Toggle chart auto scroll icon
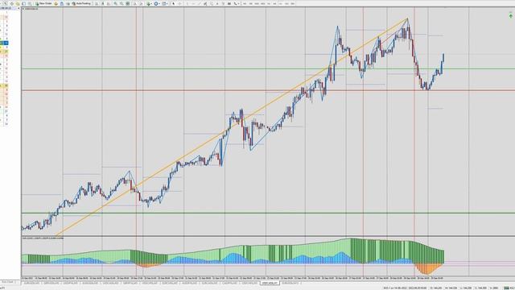515x290 pixels. [135, 3]
